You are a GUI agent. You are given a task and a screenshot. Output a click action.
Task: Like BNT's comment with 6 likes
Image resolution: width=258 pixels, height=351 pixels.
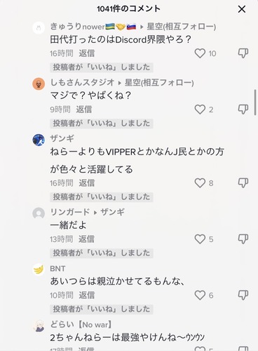[x=200, y=296]
